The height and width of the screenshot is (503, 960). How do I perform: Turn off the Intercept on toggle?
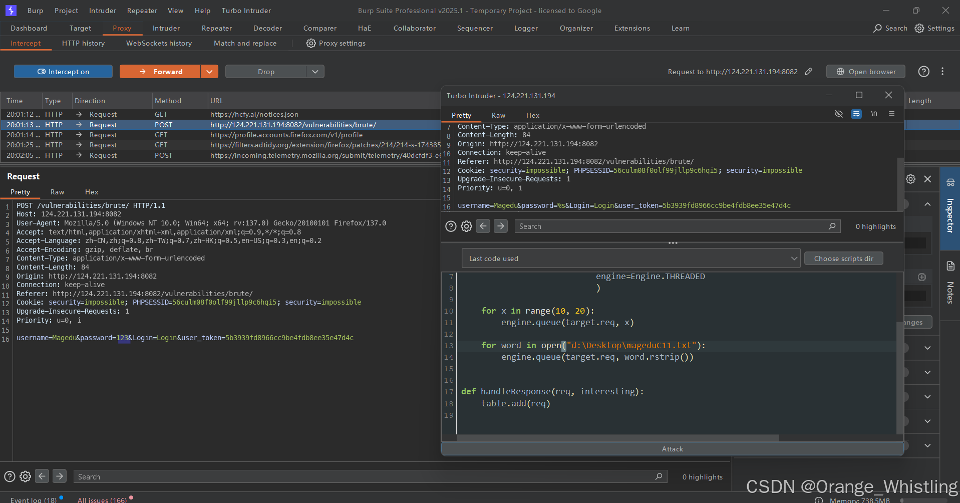(63, 72)
